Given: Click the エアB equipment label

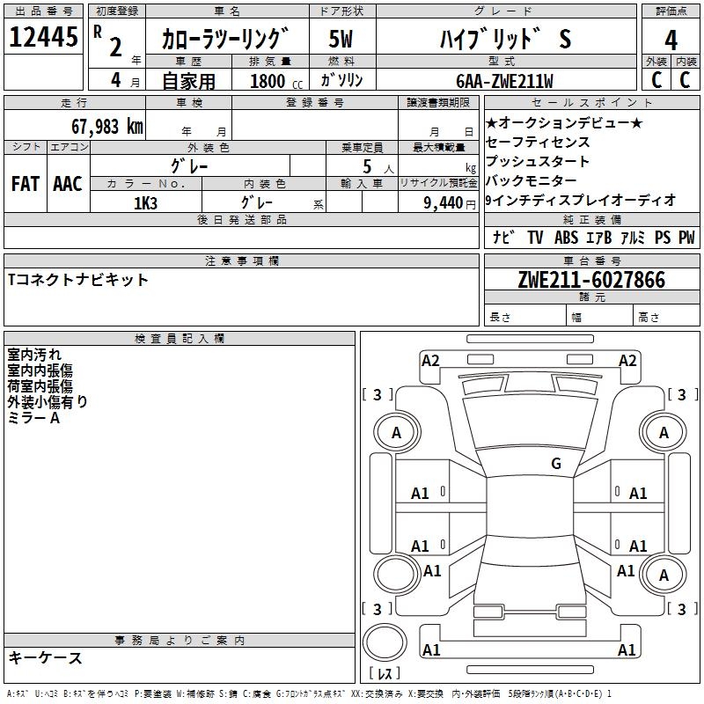Looking at the screenshot, I should click(x=599, y=237).
